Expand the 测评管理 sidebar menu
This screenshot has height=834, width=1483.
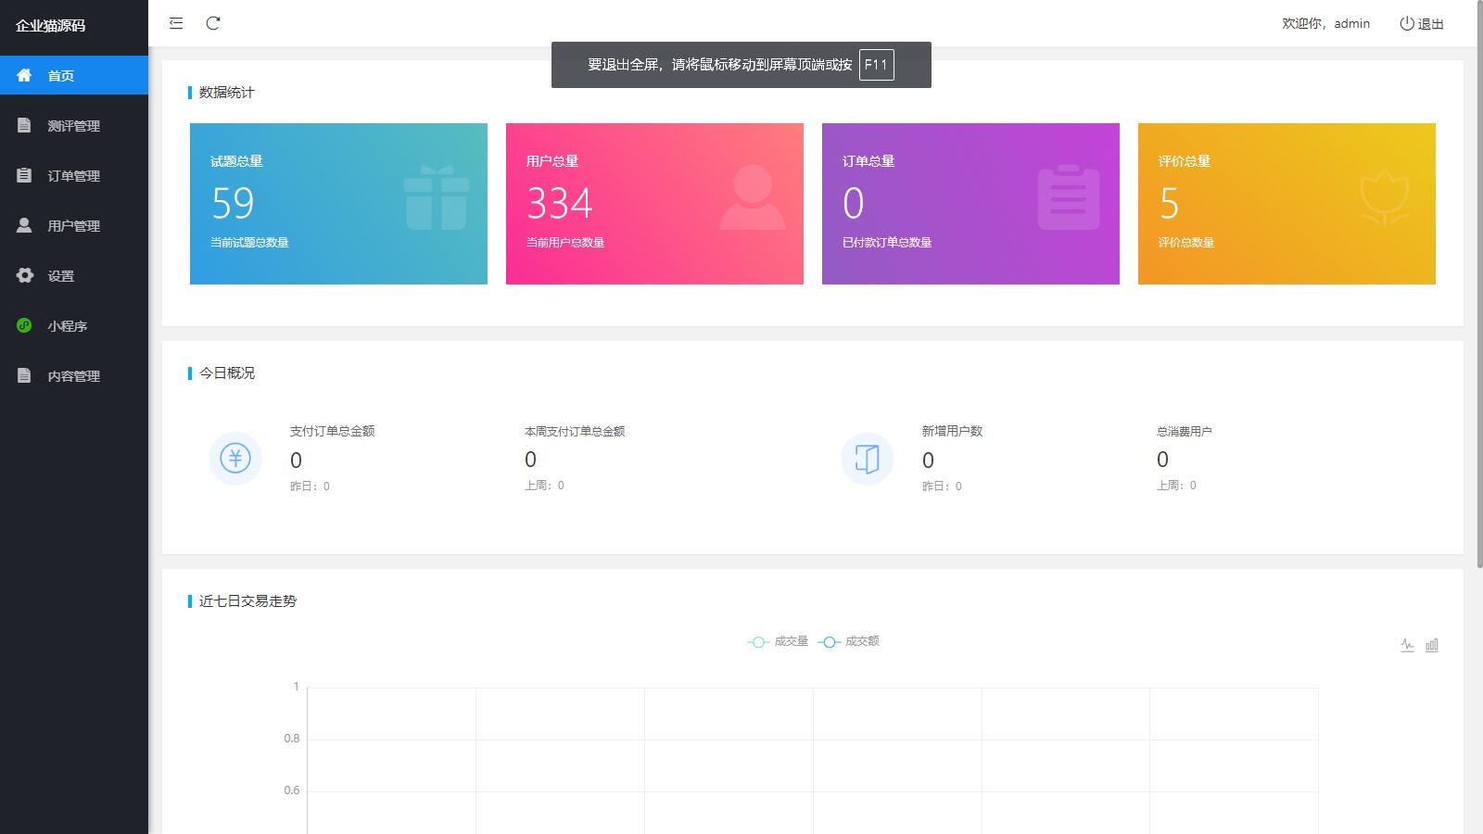click(x=73, y=126)
